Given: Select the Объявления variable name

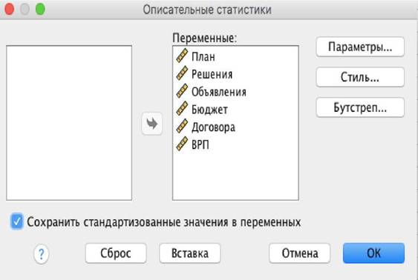Looking at the screenshot, I should pos(219,92).
